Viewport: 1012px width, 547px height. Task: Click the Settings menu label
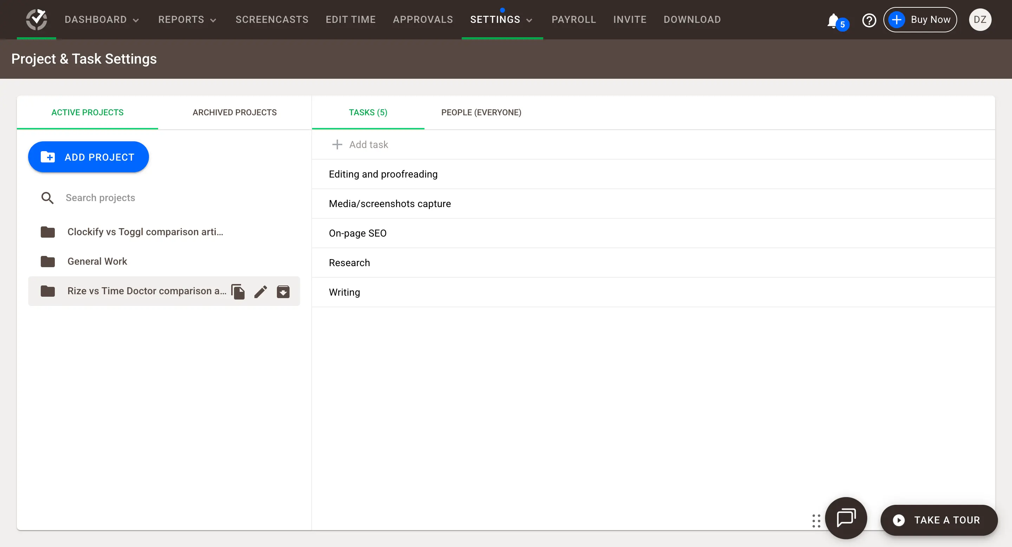coord(495,20)
